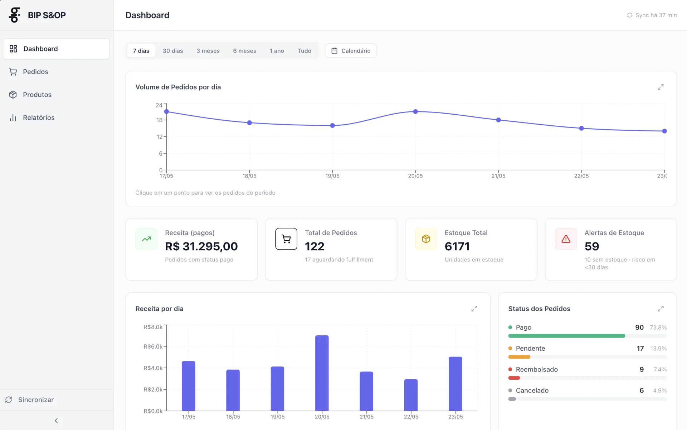Click the 18/05 revenue bar

pos(233,390)
